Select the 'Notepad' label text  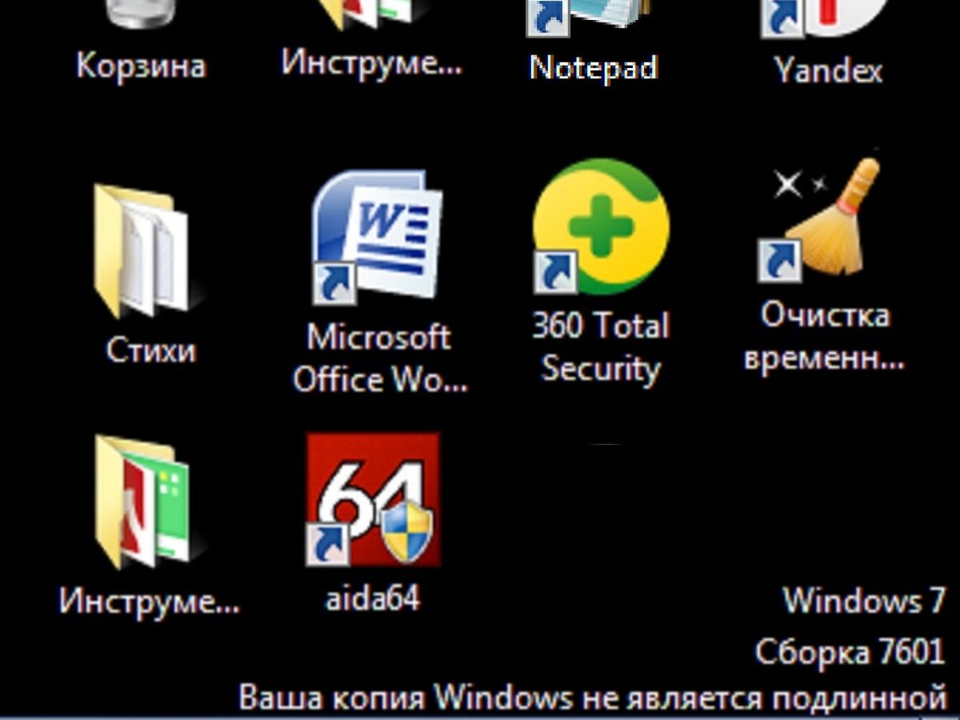click(594, 67)
